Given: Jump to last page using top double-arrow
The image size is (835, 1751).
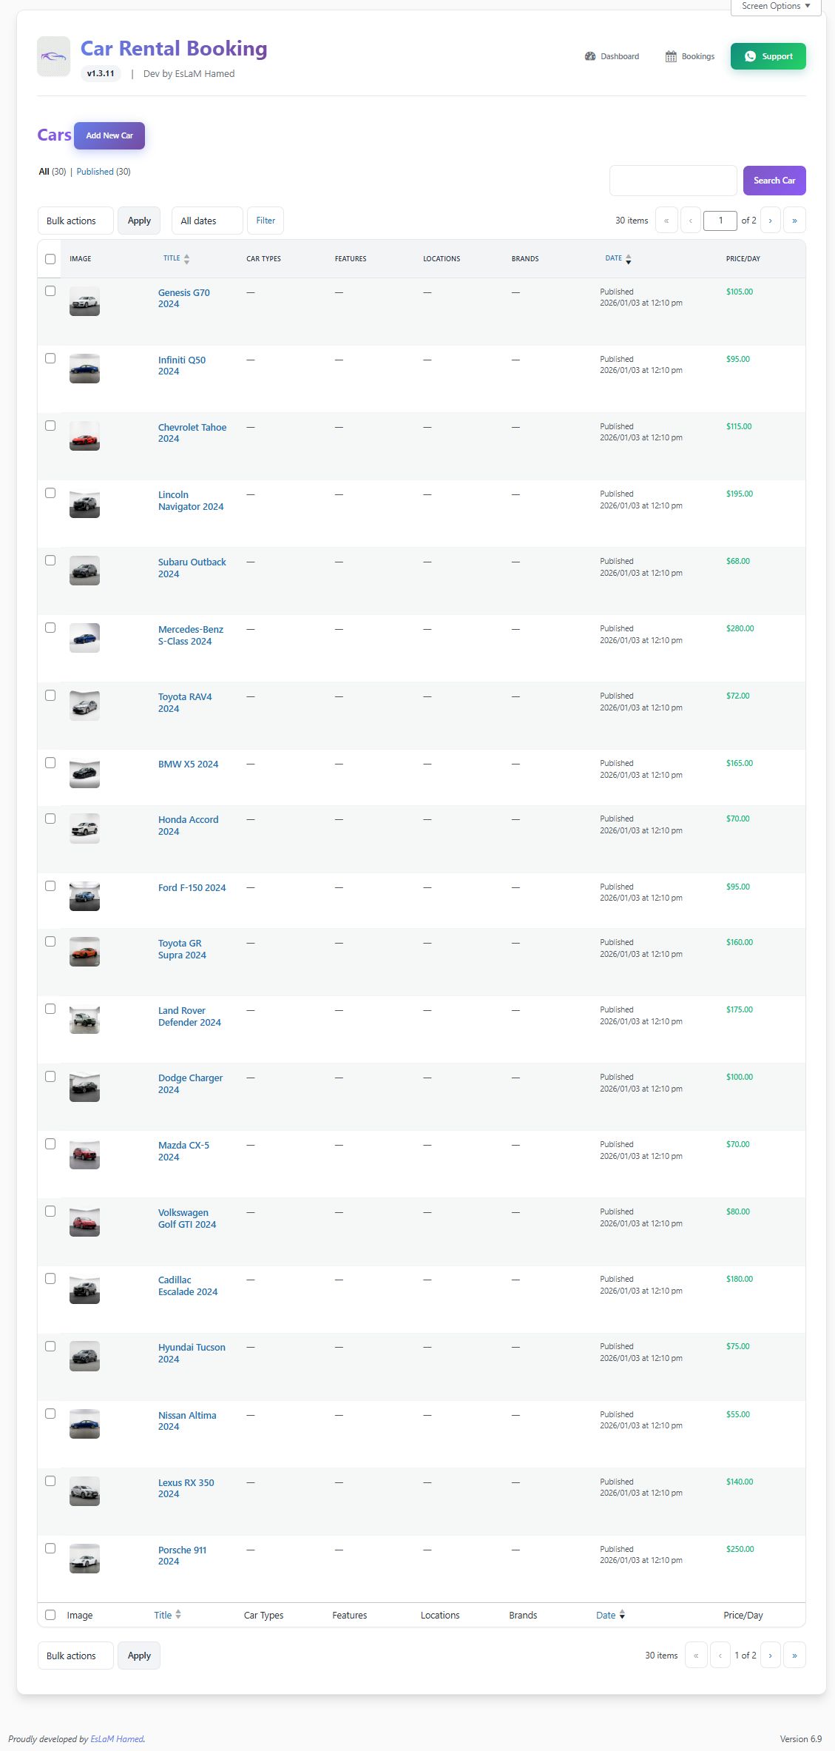Looking at the screenshot, I should click(794, 221).
